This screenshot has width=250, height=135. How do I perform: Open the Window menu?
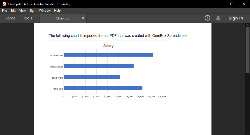[x=45, y=11]
